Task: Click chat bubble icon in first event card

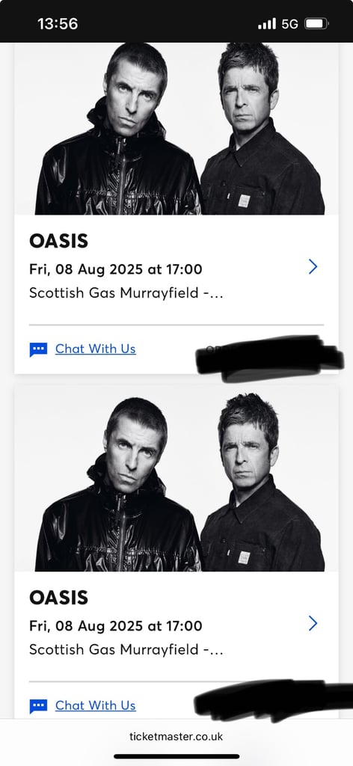Action: tap(39, 349)
